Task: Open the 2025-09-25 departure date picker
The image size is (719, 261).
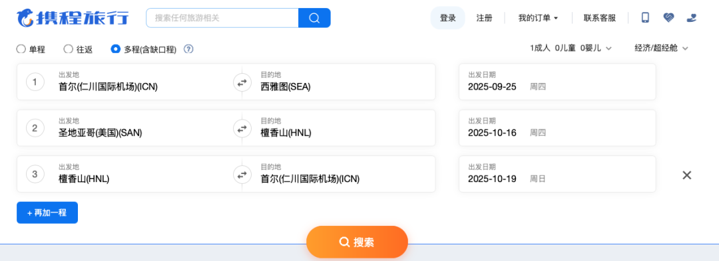Action: (557, 82)
